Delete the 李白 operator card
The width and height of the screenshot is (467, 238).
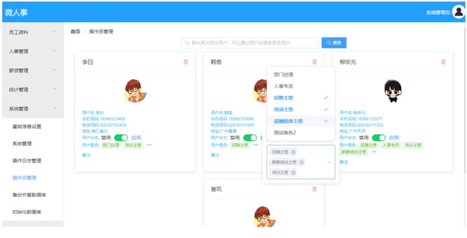pyautogui.click(x=186, y=62)
